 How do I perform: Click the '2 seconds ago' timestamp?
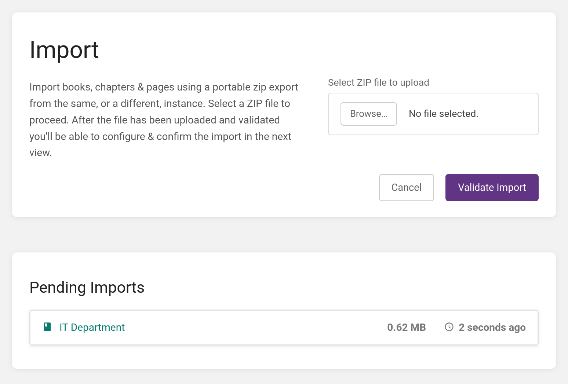(x=492, y=328)
